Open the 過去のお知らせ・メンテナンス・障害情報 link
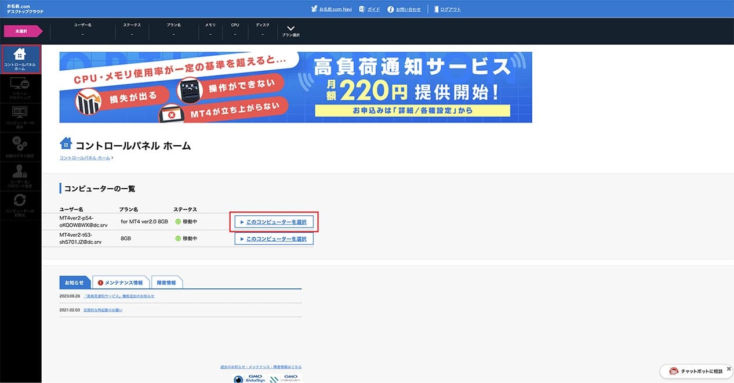Viewport: 734px width, 383px height. click(x=261, y=367)
